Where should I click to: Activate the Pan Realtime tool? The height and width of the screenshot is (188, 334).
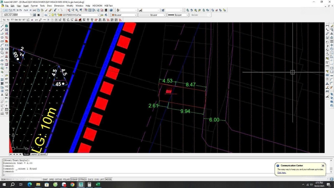69,10
